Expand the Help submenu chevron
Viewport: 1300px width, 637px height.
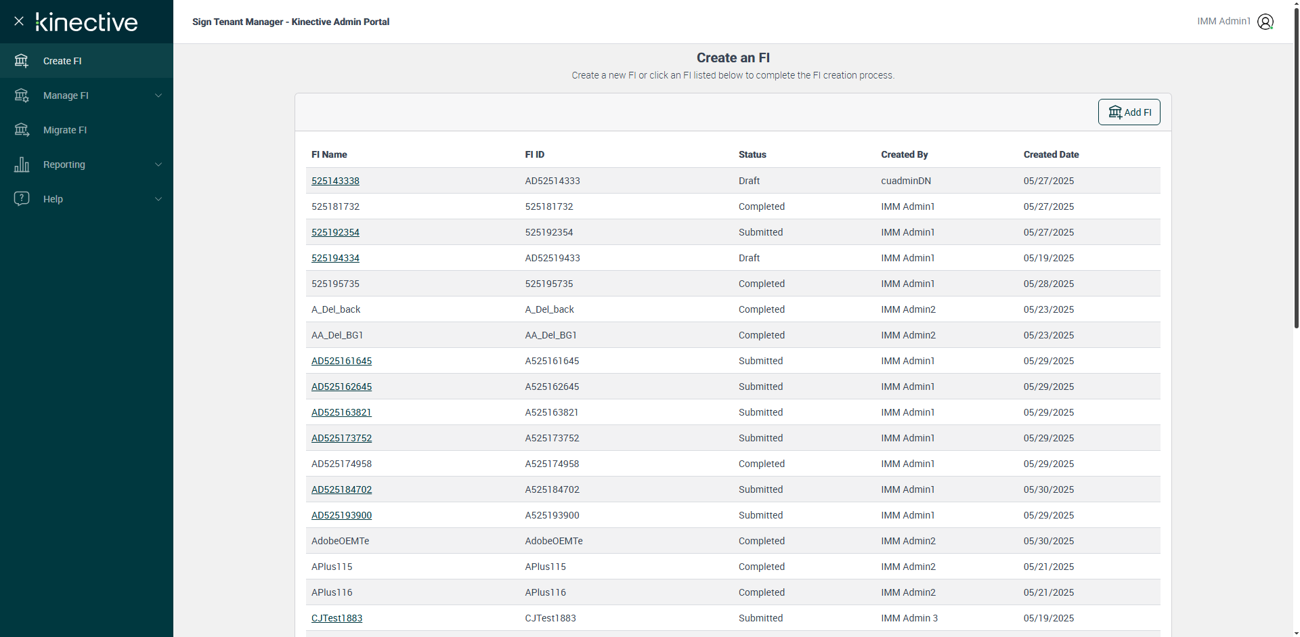tap(158, 199)
